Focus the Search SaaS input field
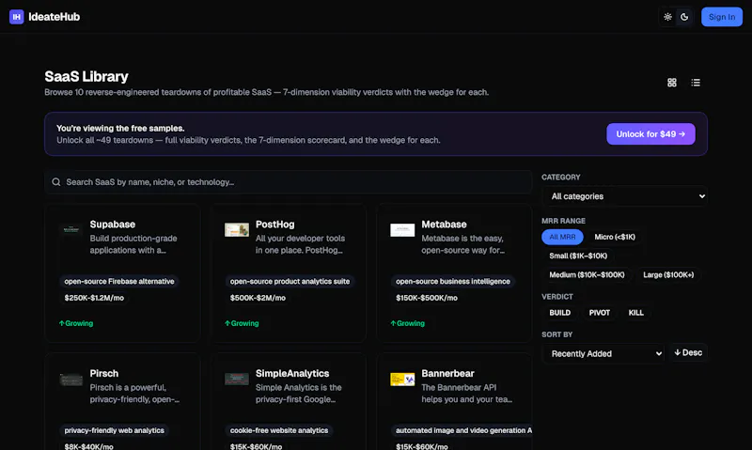This screenshot has height=450, width=752. click(289, 182)
